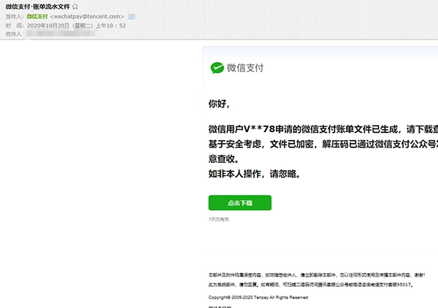Click the 发件人 label in header

[x=14, y=16]
